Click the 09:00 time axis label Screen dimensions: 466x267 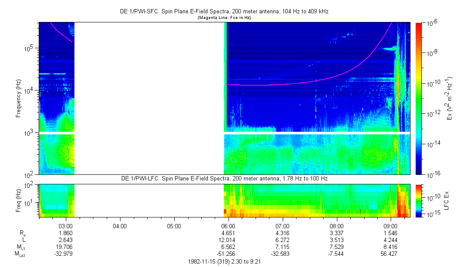[390, 226]
